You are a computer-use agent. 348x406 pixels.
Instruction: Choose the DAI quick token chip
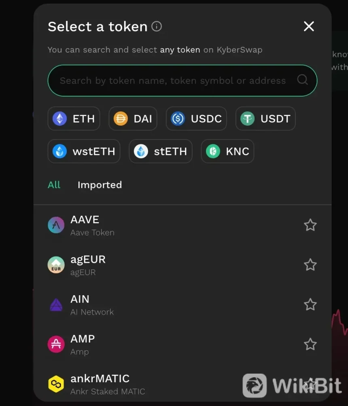pyautogui.click(x=133, y=118)
